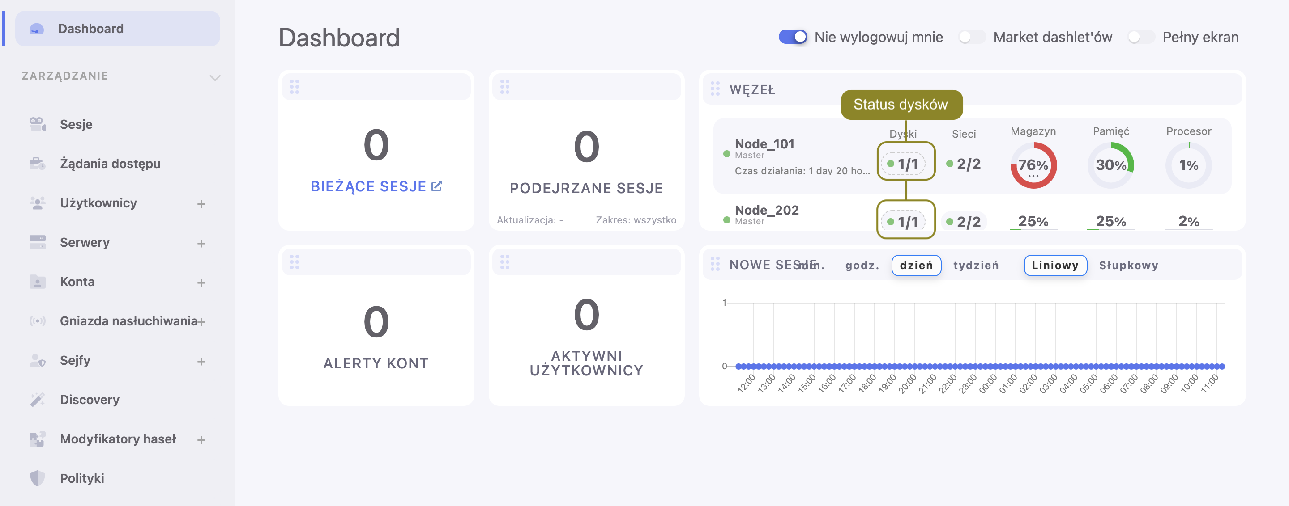The width and height of the screenshot is (1289, 506).
Task: Click Node_101 Magazyn 76% usage gauge
Action: (1033, 165)
